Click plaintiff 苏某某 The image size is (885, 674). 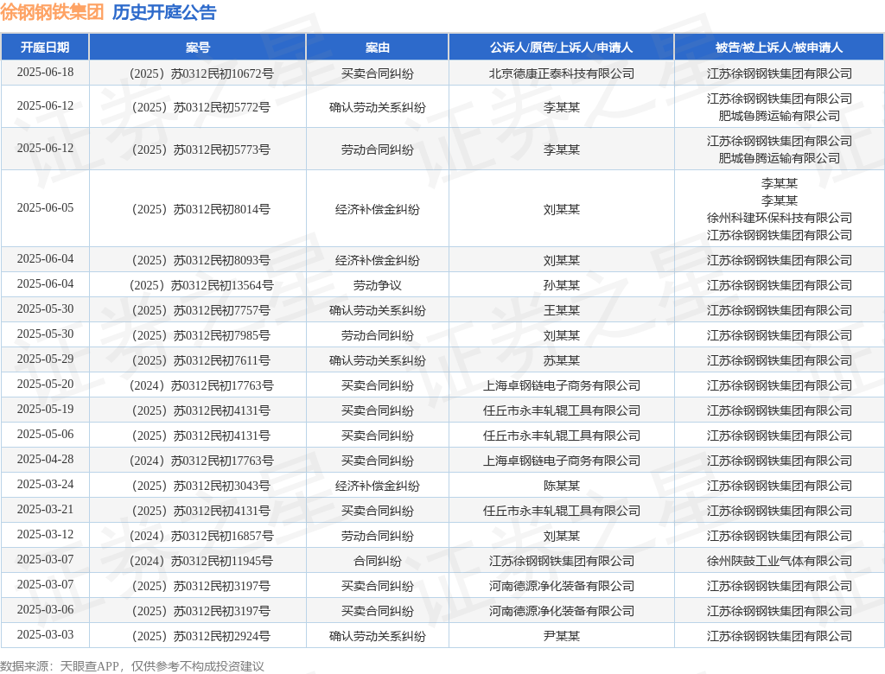click(x=562, y=360)
